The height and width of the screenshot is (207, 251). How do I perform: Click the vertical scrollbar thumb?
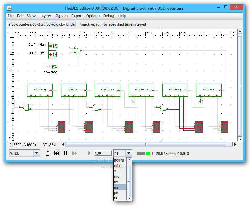pyautogui.click(x=240, y=86)
